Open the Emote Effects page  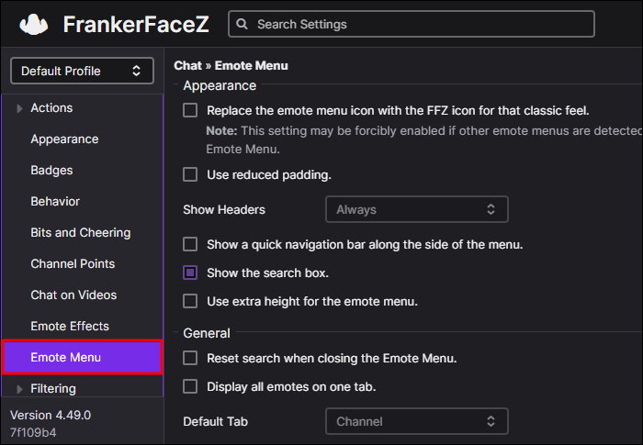[70, 327]
